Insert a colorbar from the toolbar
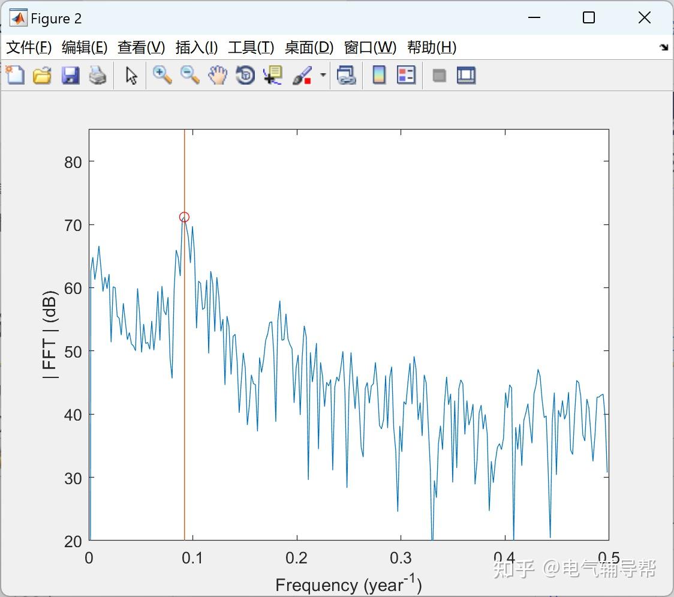Viewport: 674px width, 597px height. 379,75
